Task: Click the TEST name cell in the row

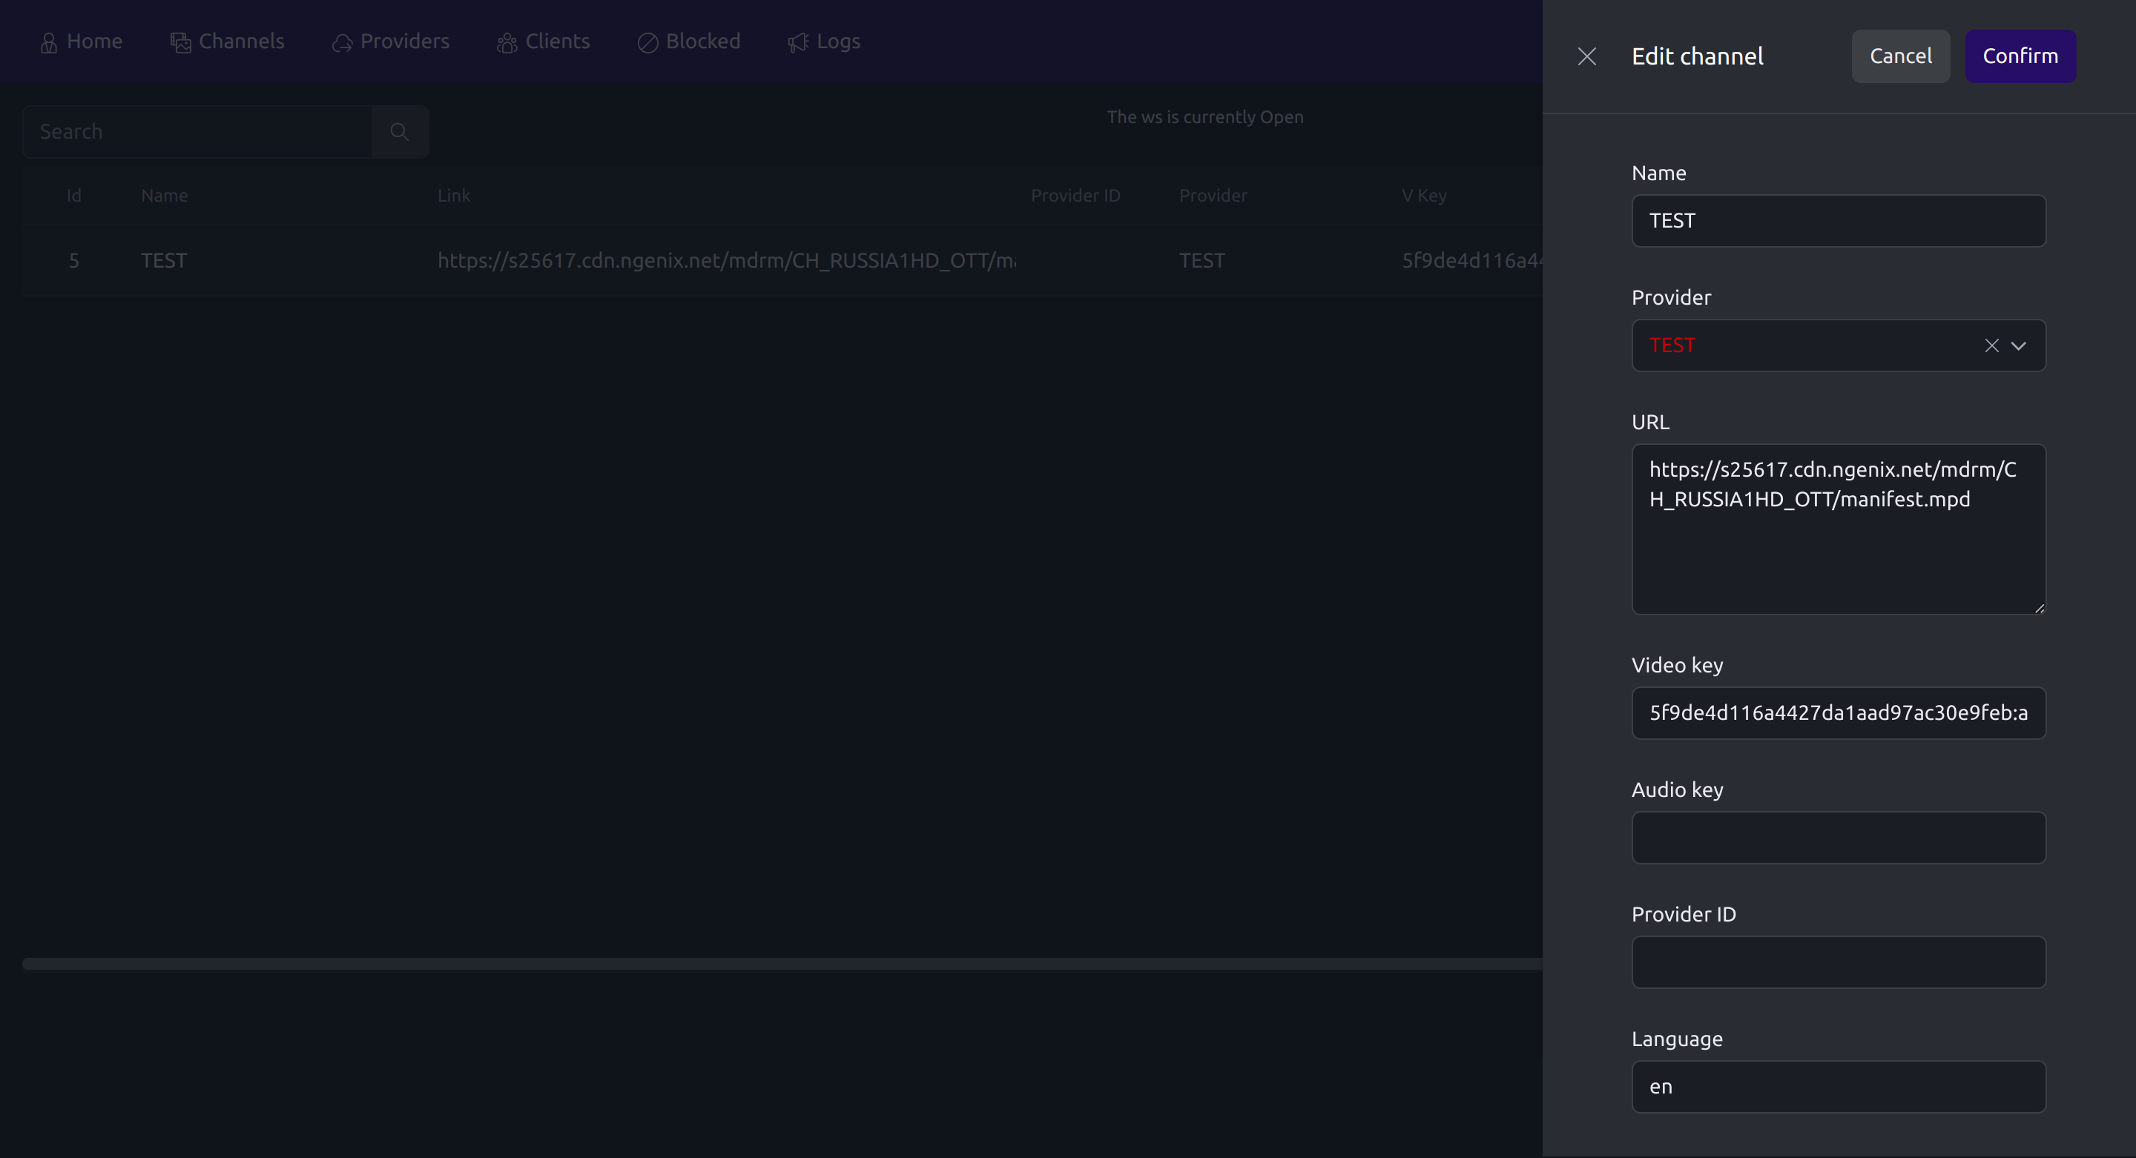Action: coord(163,261)
